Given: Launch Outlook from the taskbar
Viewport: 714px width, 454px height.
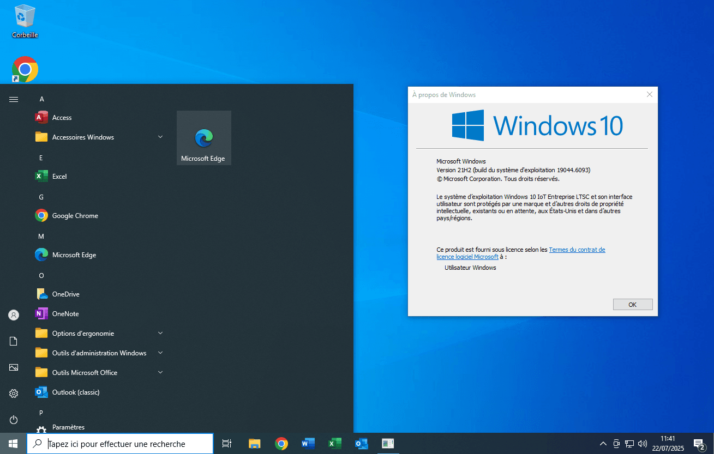Looking at the screenshot, I should pyautogui.click(x=361, y=444).
